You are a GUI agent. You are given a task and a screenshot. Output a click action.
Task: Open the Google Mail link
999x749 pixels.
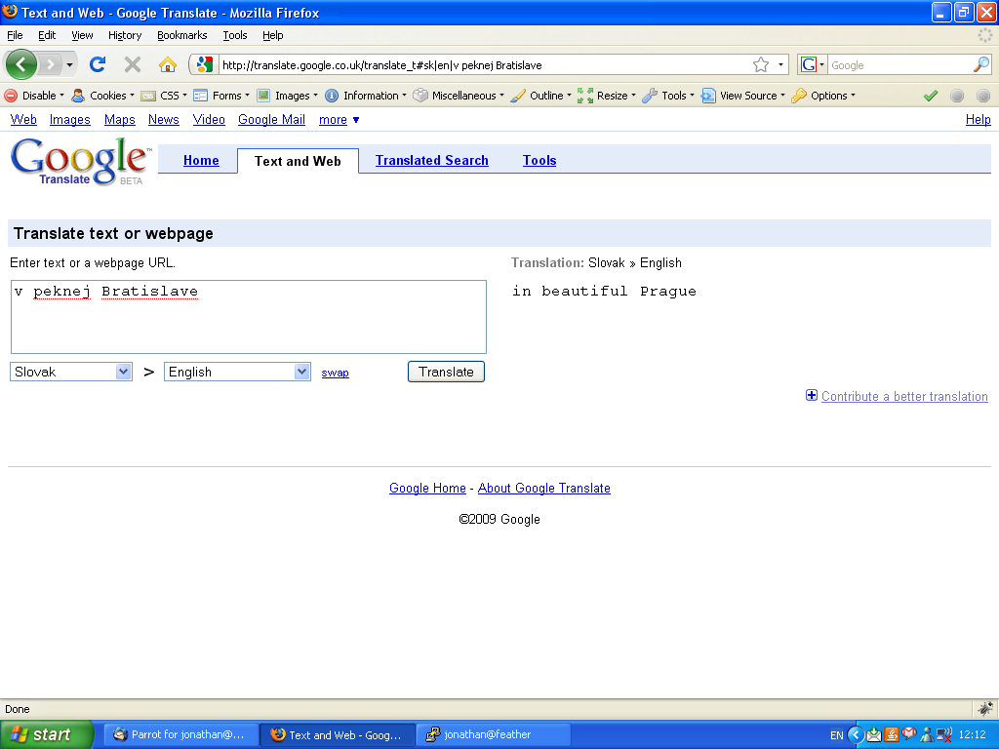point(271,120)
